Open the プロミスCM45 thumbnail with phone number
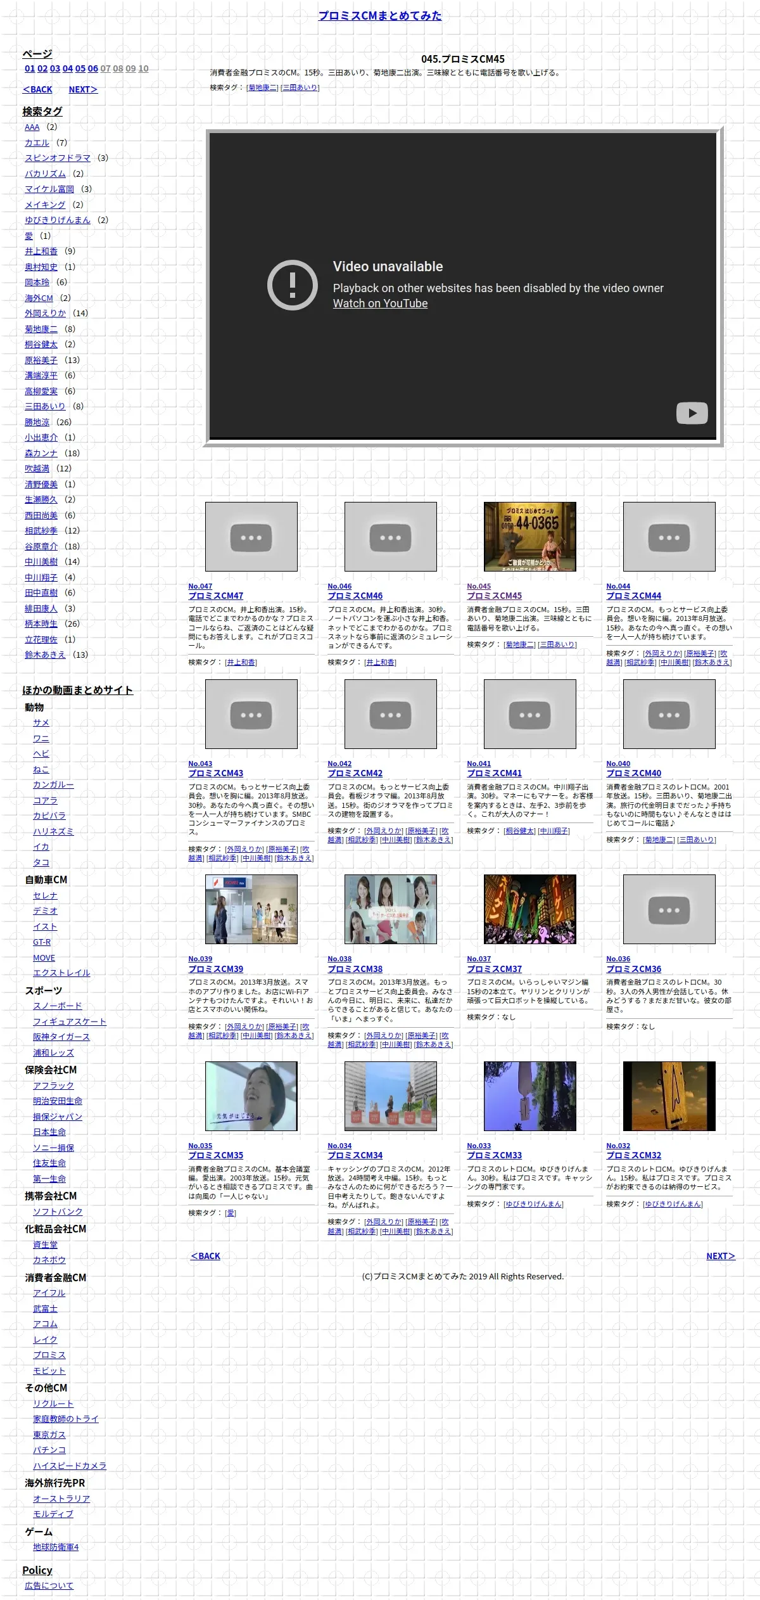 click(530, 537)
